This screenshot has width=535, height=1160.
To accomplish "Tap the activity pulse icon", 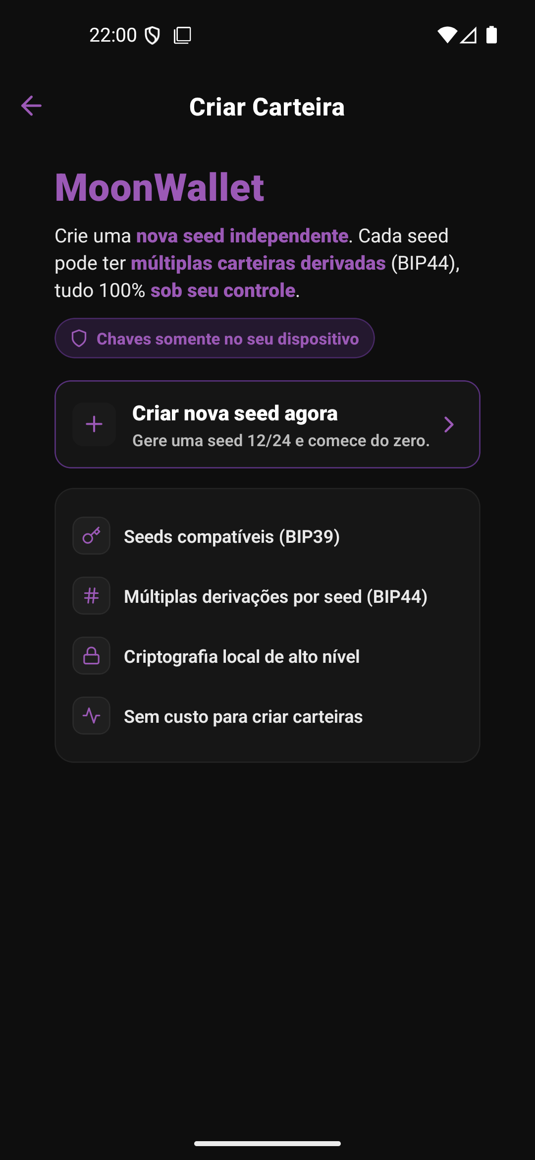I will tap(92, 716).
